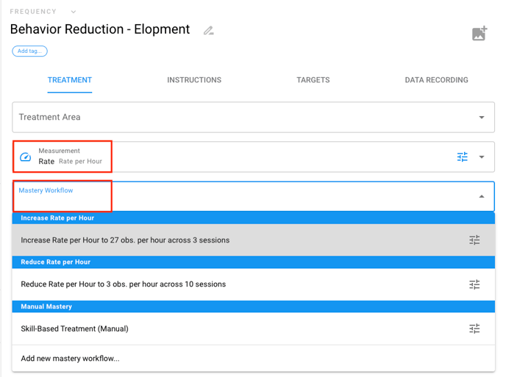Click the Measurement gauge icon
This screenshot has height=377, width=506.
click(25, 157)
